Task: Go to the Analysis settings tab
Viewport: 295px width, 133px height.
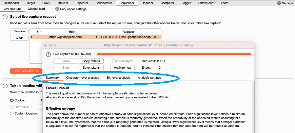Action: [x=149, y=78]
